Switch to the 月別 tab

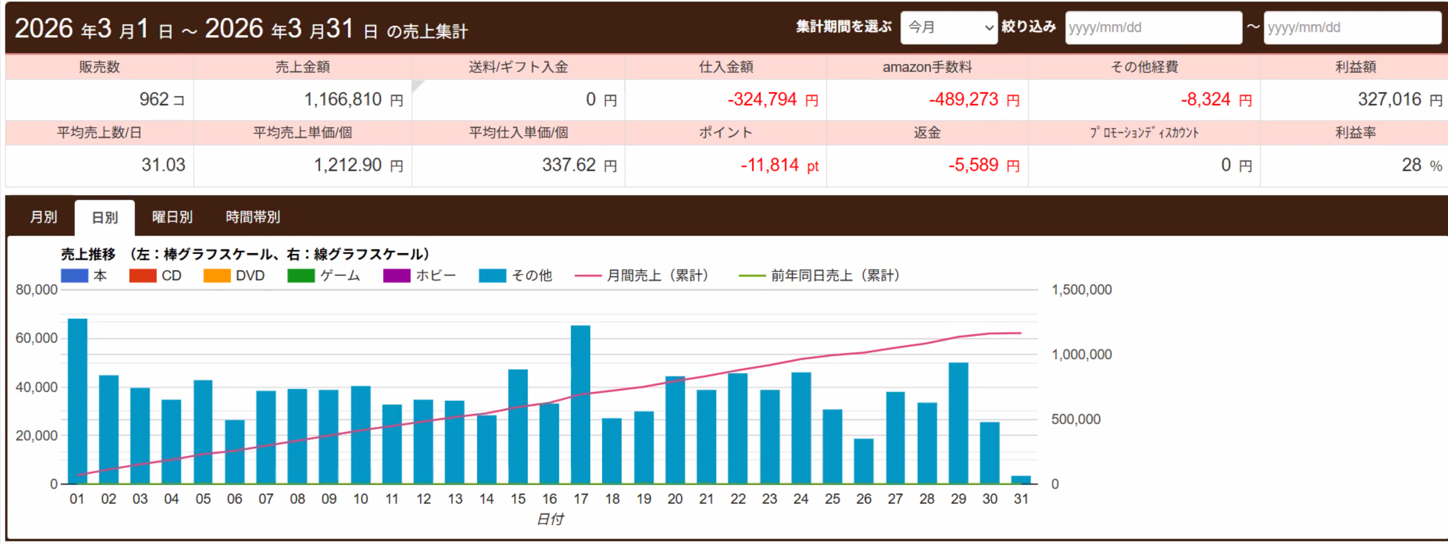tap(43, 217)
